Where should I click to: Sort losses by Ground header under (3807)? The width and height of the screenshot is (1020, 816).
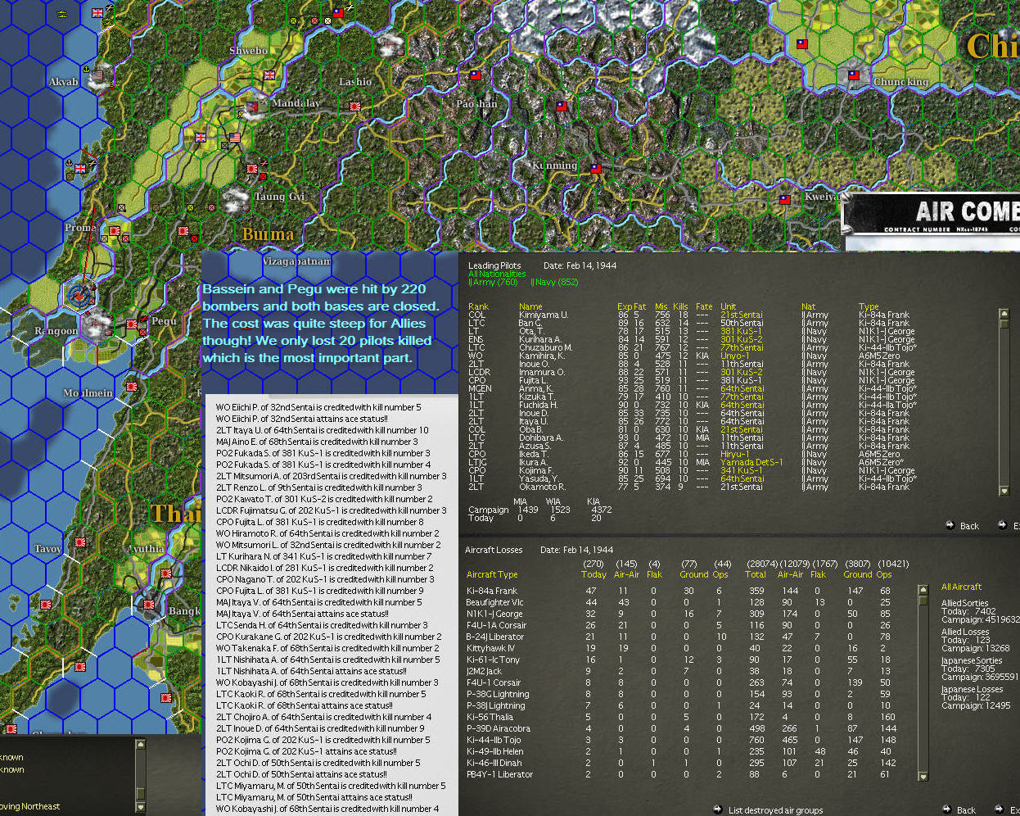click(858, 574)
